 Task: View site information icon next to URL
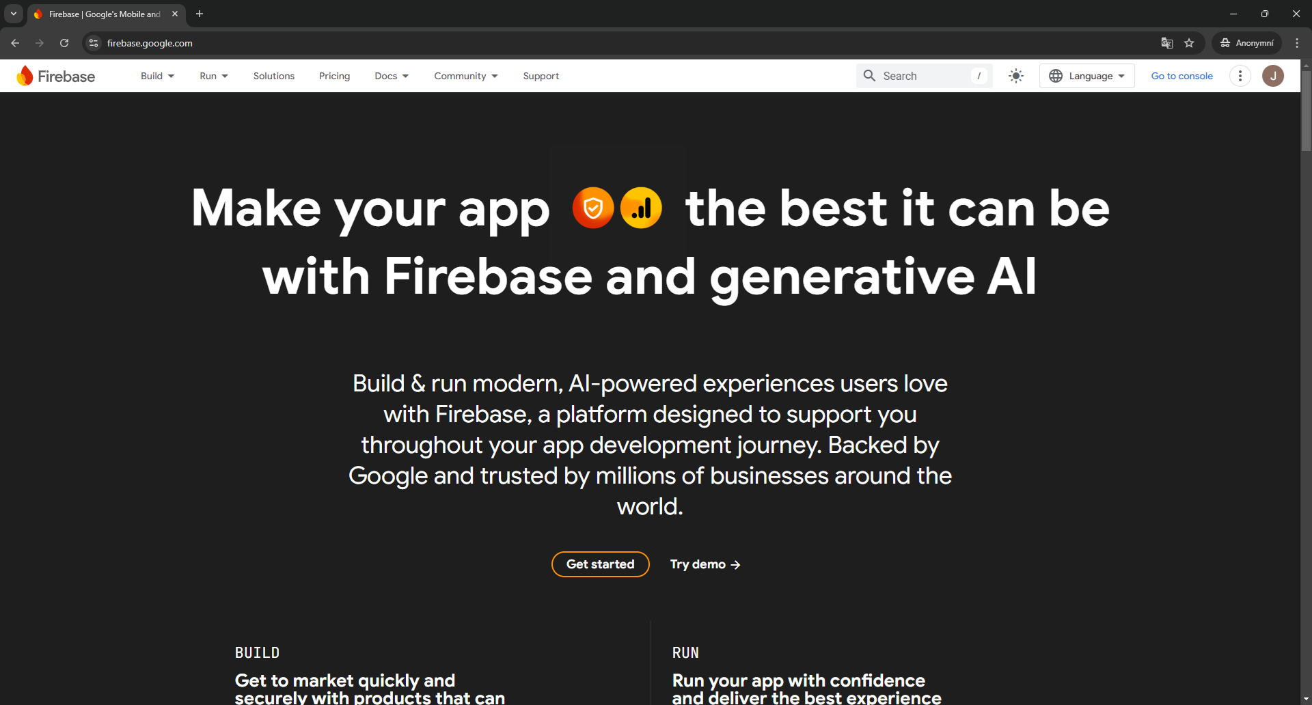94,43
